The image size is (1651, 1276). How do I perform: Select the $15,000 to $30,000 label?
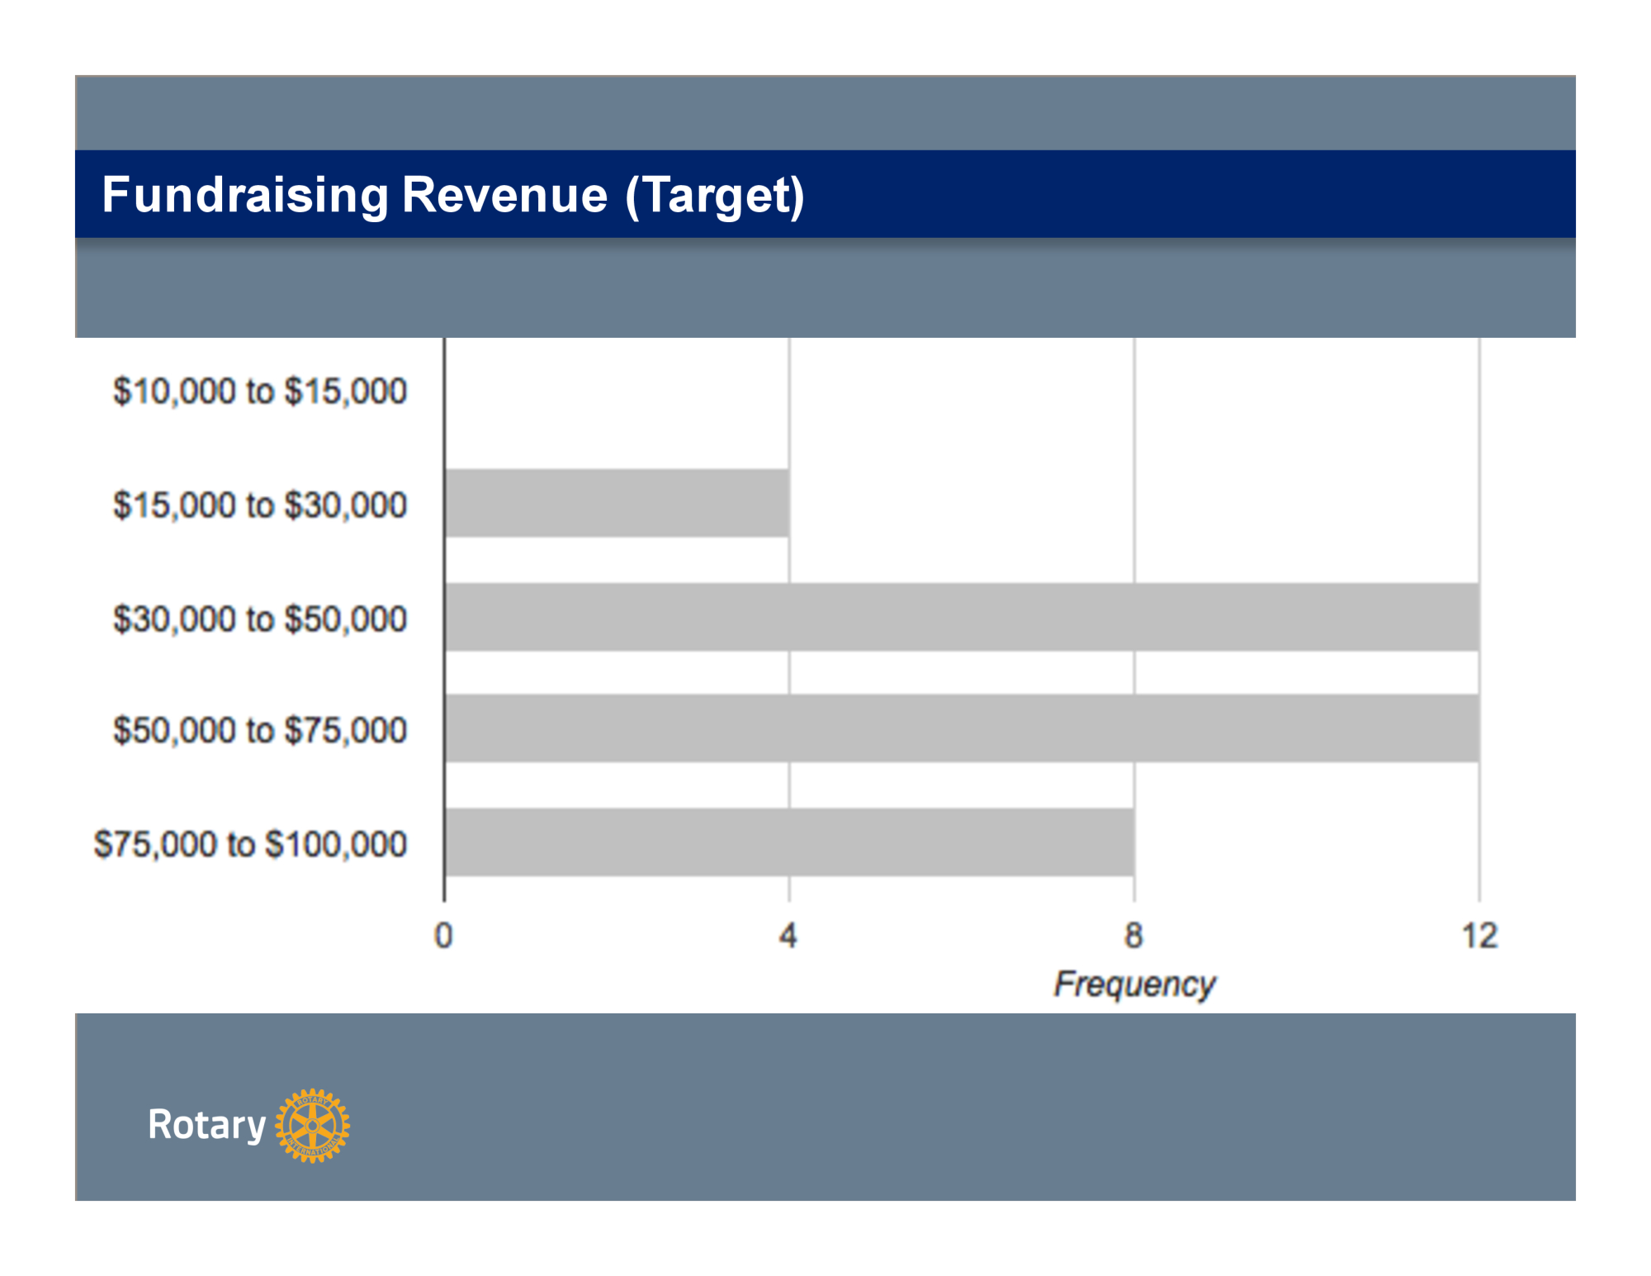[x=260, y=505]
